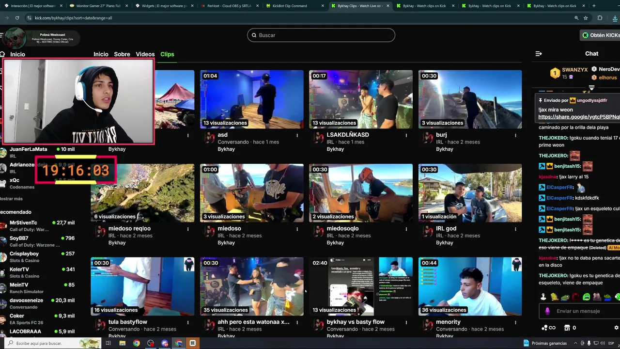This screenshot has width=620, height=349.
Task: Open the browser zoom magnifier icon in address bar
Action: click(576, 18)
